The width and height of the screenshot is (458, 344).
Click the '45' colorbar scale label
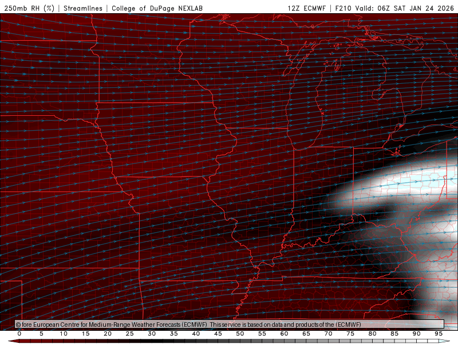click(x=218, y=334)
